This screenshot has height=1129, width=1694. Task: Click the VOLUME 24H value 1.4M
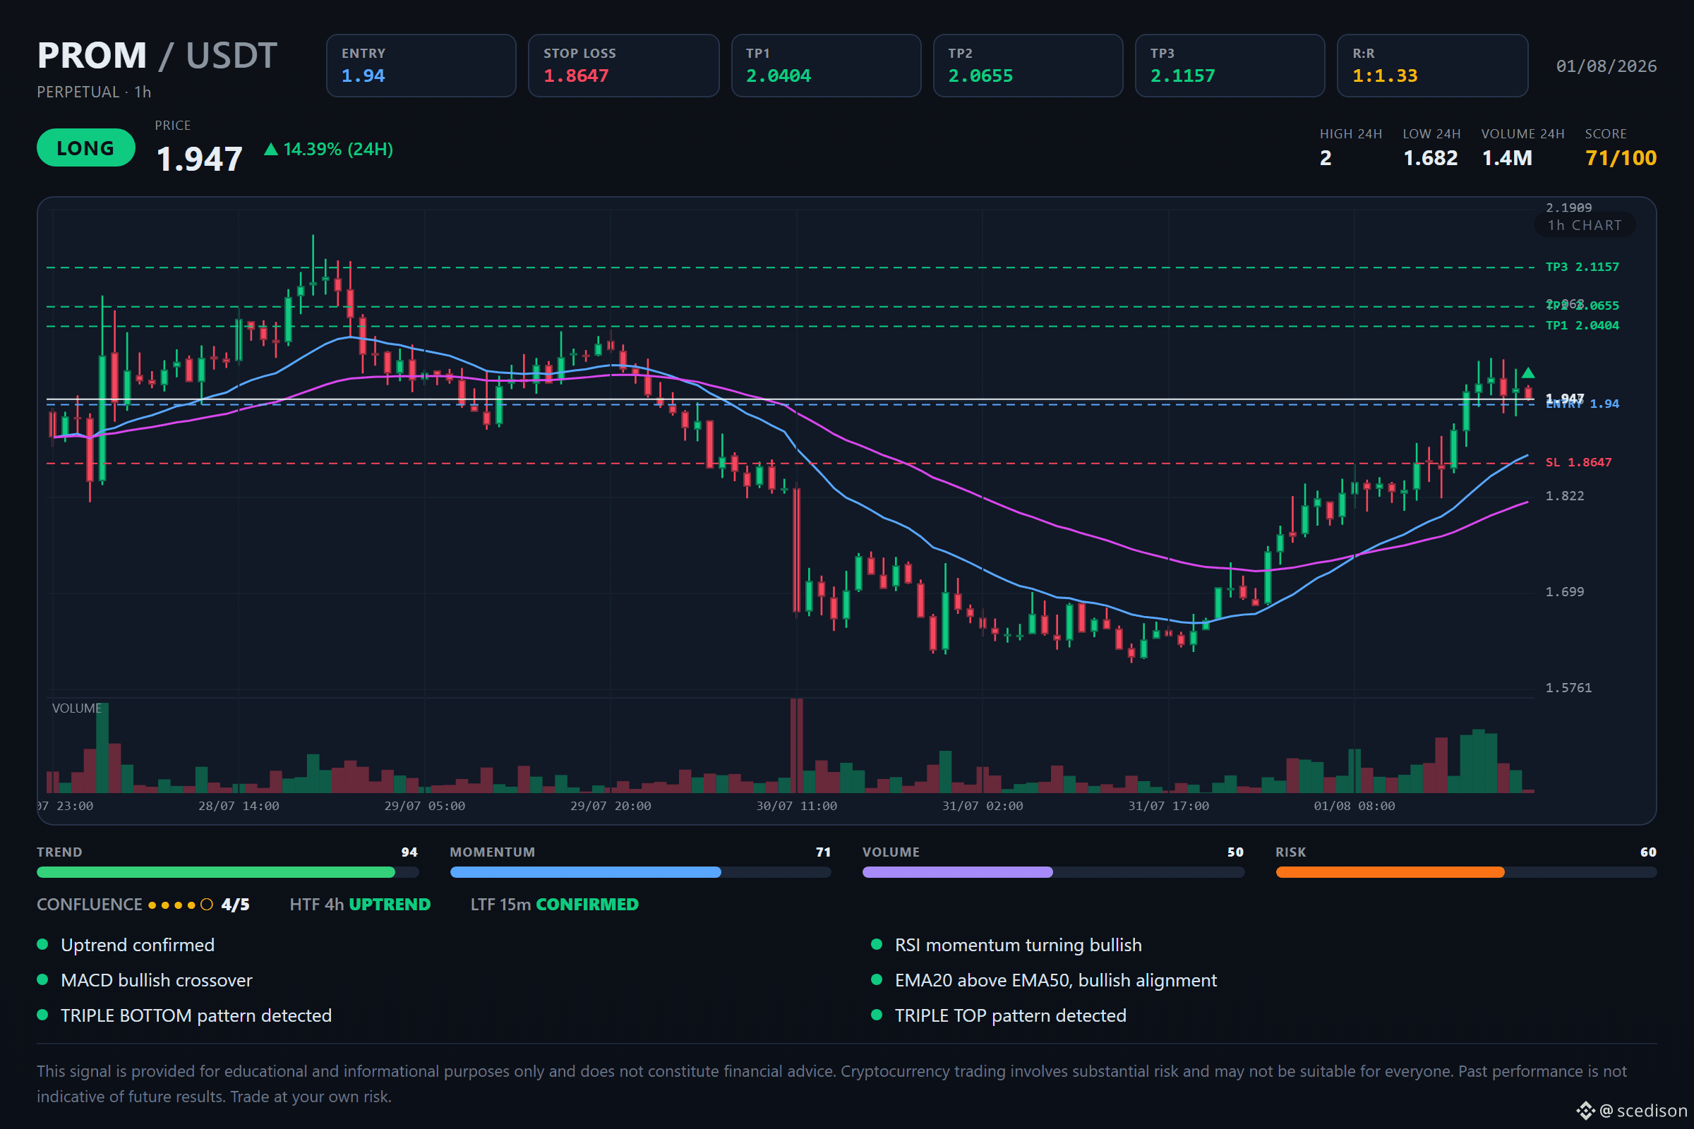pyautogui.click(x=1507, y=157)
